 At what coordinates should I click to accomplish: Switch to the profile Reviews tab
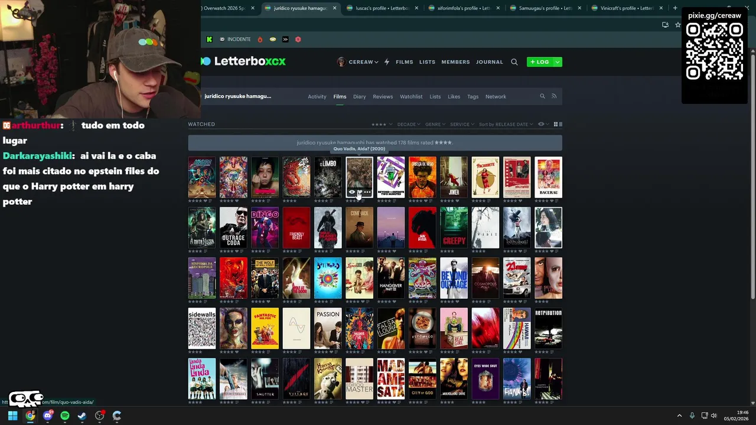383,96
